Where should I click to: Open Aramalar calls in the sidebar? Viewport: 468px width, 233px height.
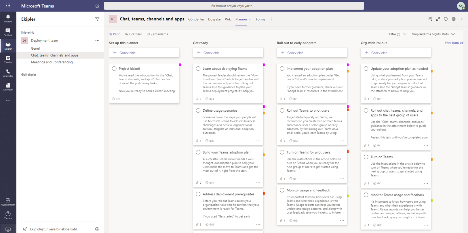8,73
